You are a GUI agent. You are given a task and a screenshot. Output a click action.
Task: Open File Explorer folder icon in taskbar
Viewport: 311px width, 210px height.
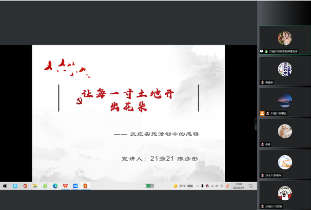(35, 186)
